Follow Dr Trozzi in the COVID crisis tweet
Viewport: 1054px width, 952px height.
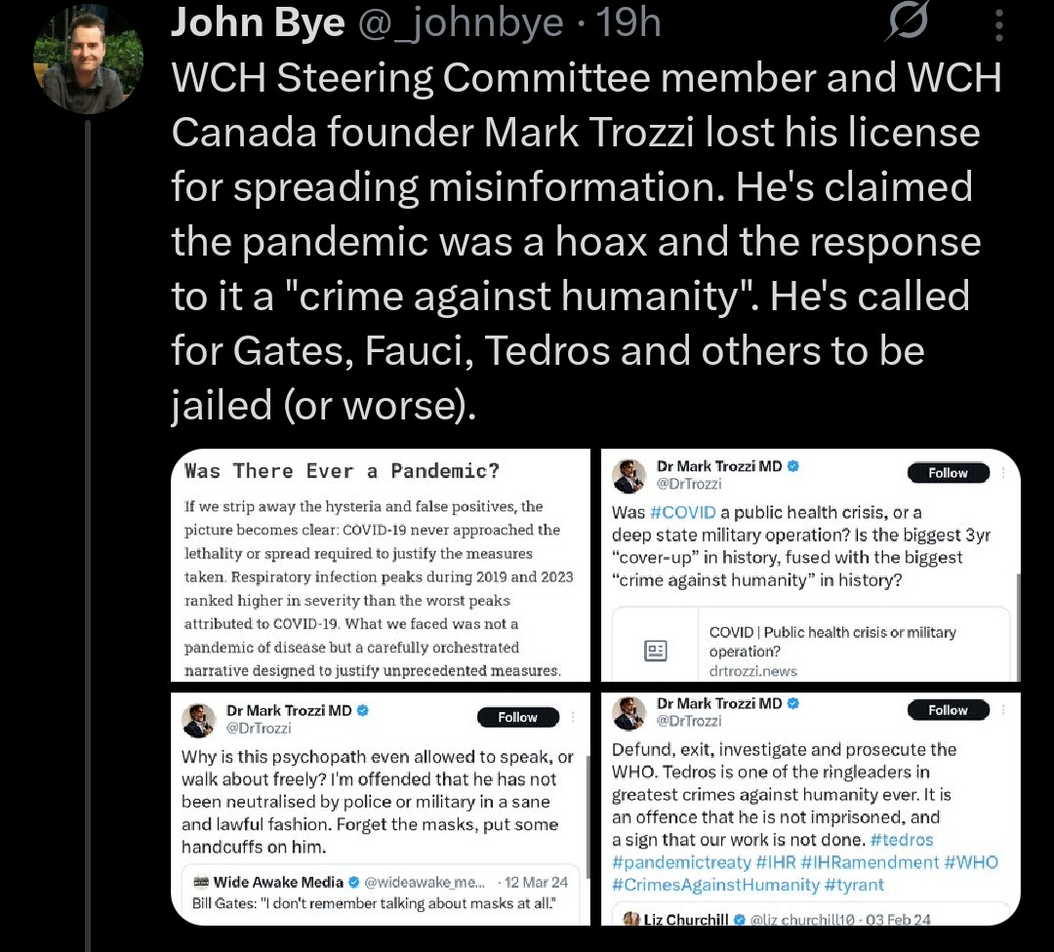tap(949, 473)
